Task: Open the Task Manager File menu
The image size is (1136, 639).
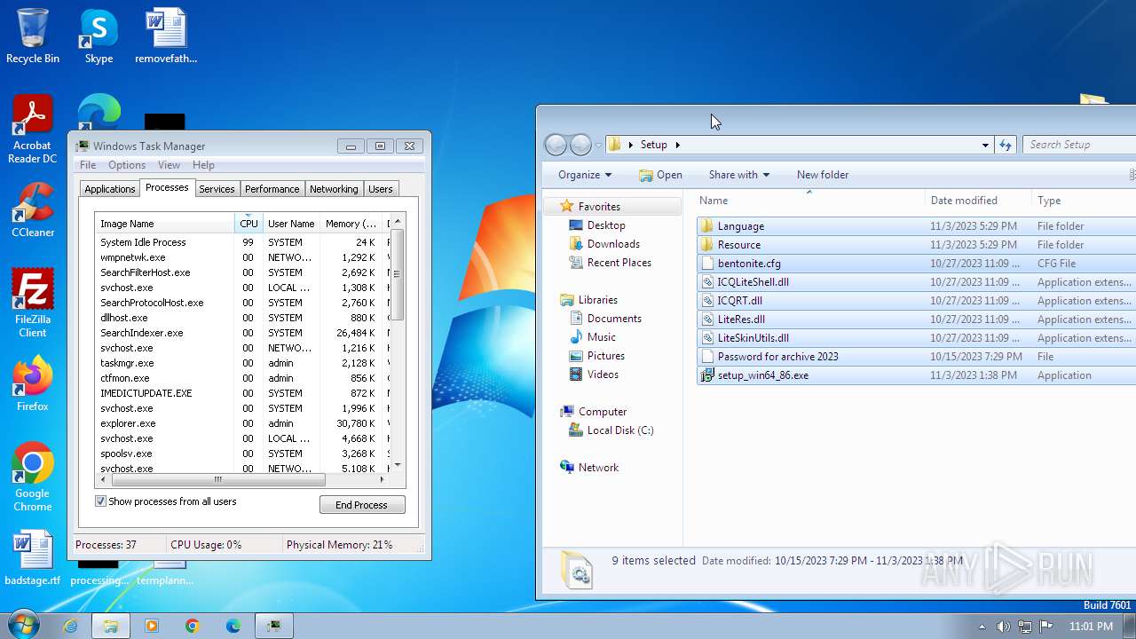Action: coord(88,165)
